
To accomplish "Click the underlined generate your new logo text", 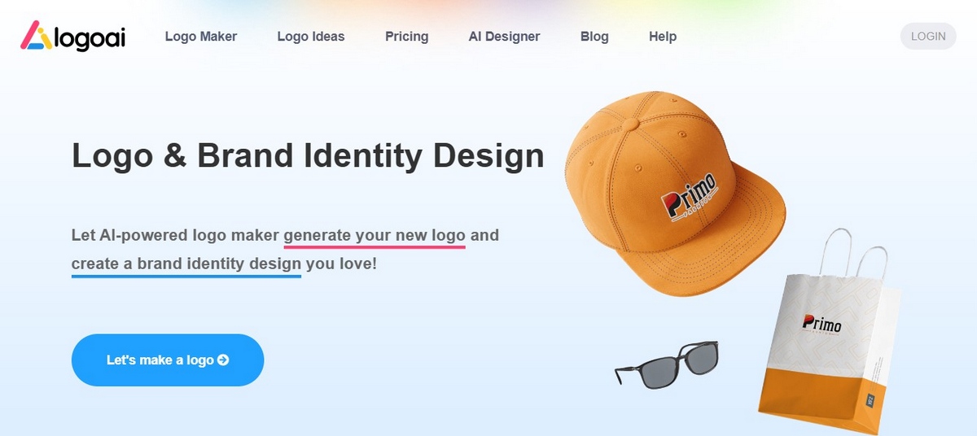I will click(x=375, y=236).
